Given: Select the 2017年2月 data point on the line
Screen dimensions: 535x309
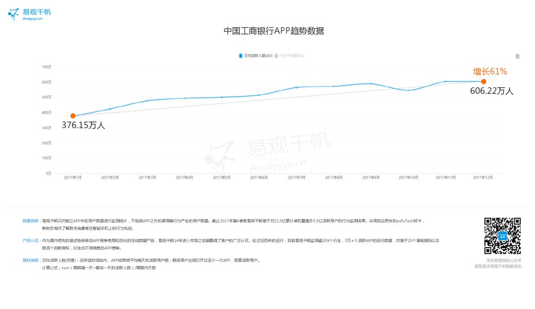Looking at the screenshot, I should pos(110,109).
